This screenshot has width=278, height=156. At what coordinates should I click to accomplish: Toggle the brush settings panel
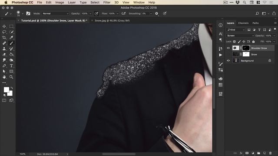coord(28,13)
